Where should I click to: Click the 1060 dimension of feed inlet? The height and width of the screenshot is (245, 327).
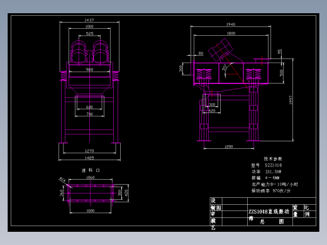[x=91, y=177]
